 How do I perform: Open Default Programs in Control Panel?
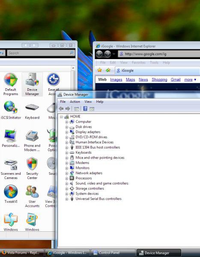11,84
